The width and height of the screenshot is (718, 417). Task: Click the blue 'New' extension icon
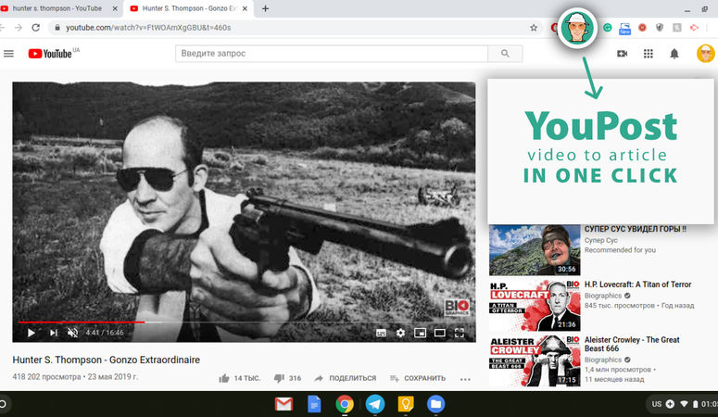click(624, 29)
